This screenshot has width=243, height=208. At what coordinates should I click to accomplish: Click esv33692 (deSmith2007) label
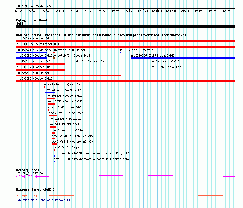coord(169,67)
